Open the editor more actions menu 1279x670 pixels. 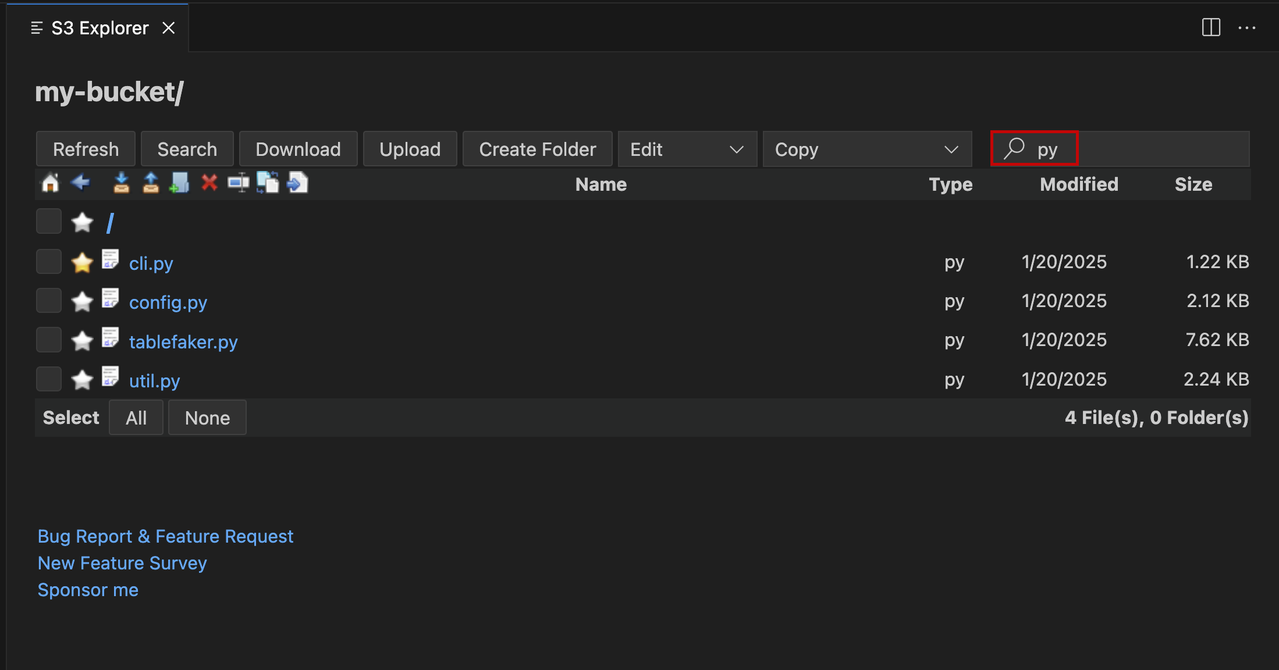1247,27
